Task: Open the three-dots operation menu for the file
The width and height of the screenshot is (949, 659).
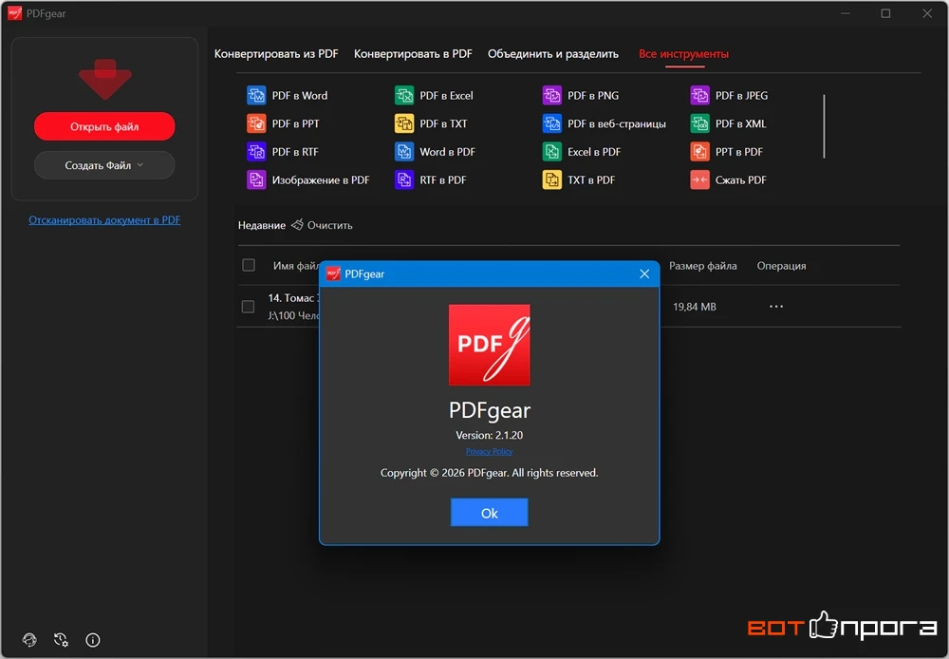Action: 776,307
